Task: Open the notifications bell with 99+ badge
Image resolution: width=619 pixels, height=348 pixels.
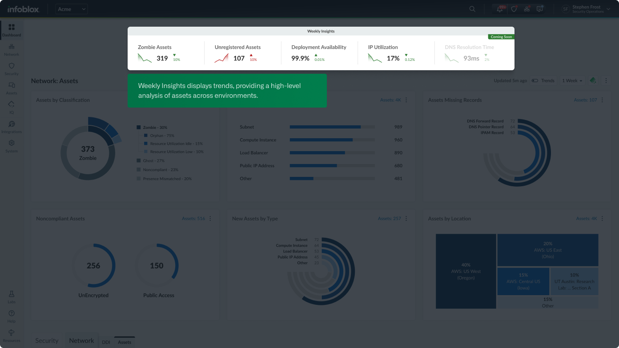Action: tap(500, 9)
